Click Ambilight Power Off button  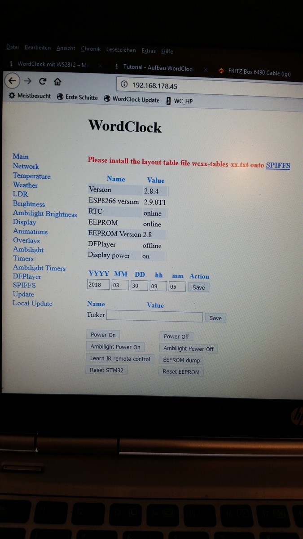coord(189,349)
